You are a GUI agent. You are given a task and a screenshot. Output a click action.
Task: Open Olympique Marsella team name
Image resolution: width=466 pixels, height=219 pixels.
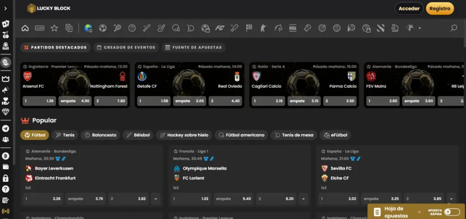[x=204, y=168]
